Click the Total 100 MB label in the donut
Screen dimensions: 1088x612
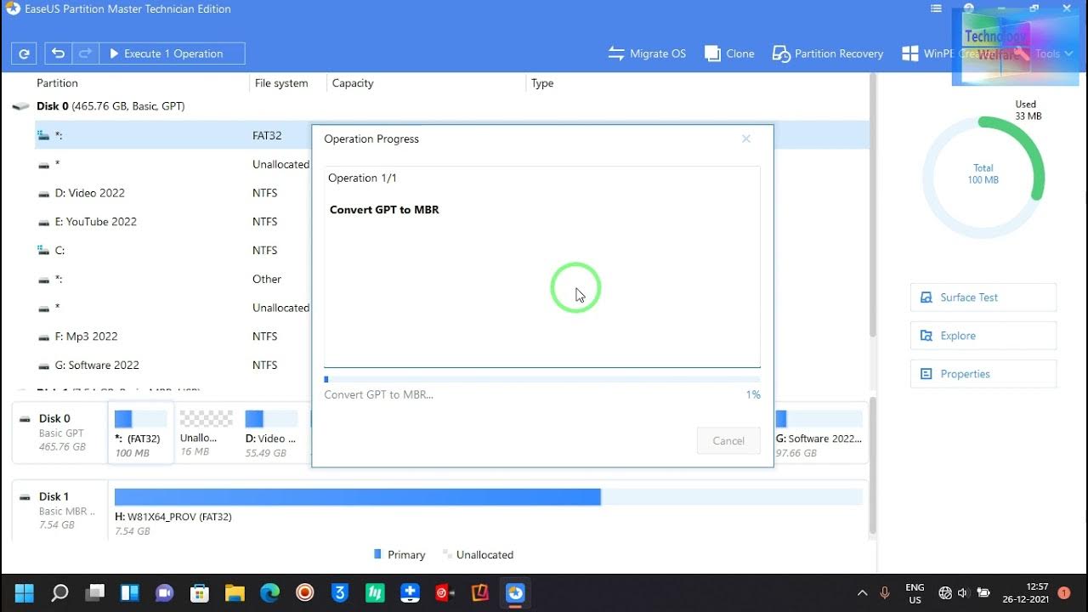pyautogui.click(x=983, y=174)
